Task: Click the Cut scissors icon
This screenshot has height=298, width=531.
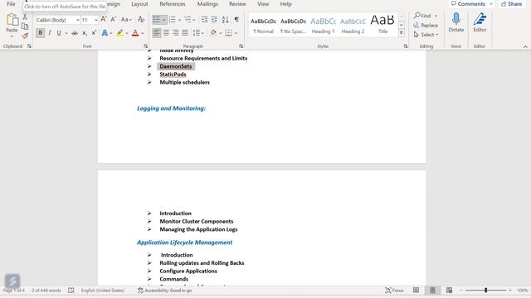Action: [x=25, y=17]
